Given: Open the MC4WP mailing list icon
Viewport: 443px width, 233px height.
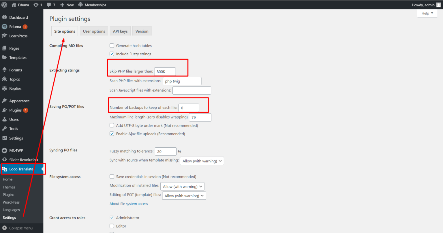Looking at the screenshot, I should pyautogui.click(x=5, y=150).
